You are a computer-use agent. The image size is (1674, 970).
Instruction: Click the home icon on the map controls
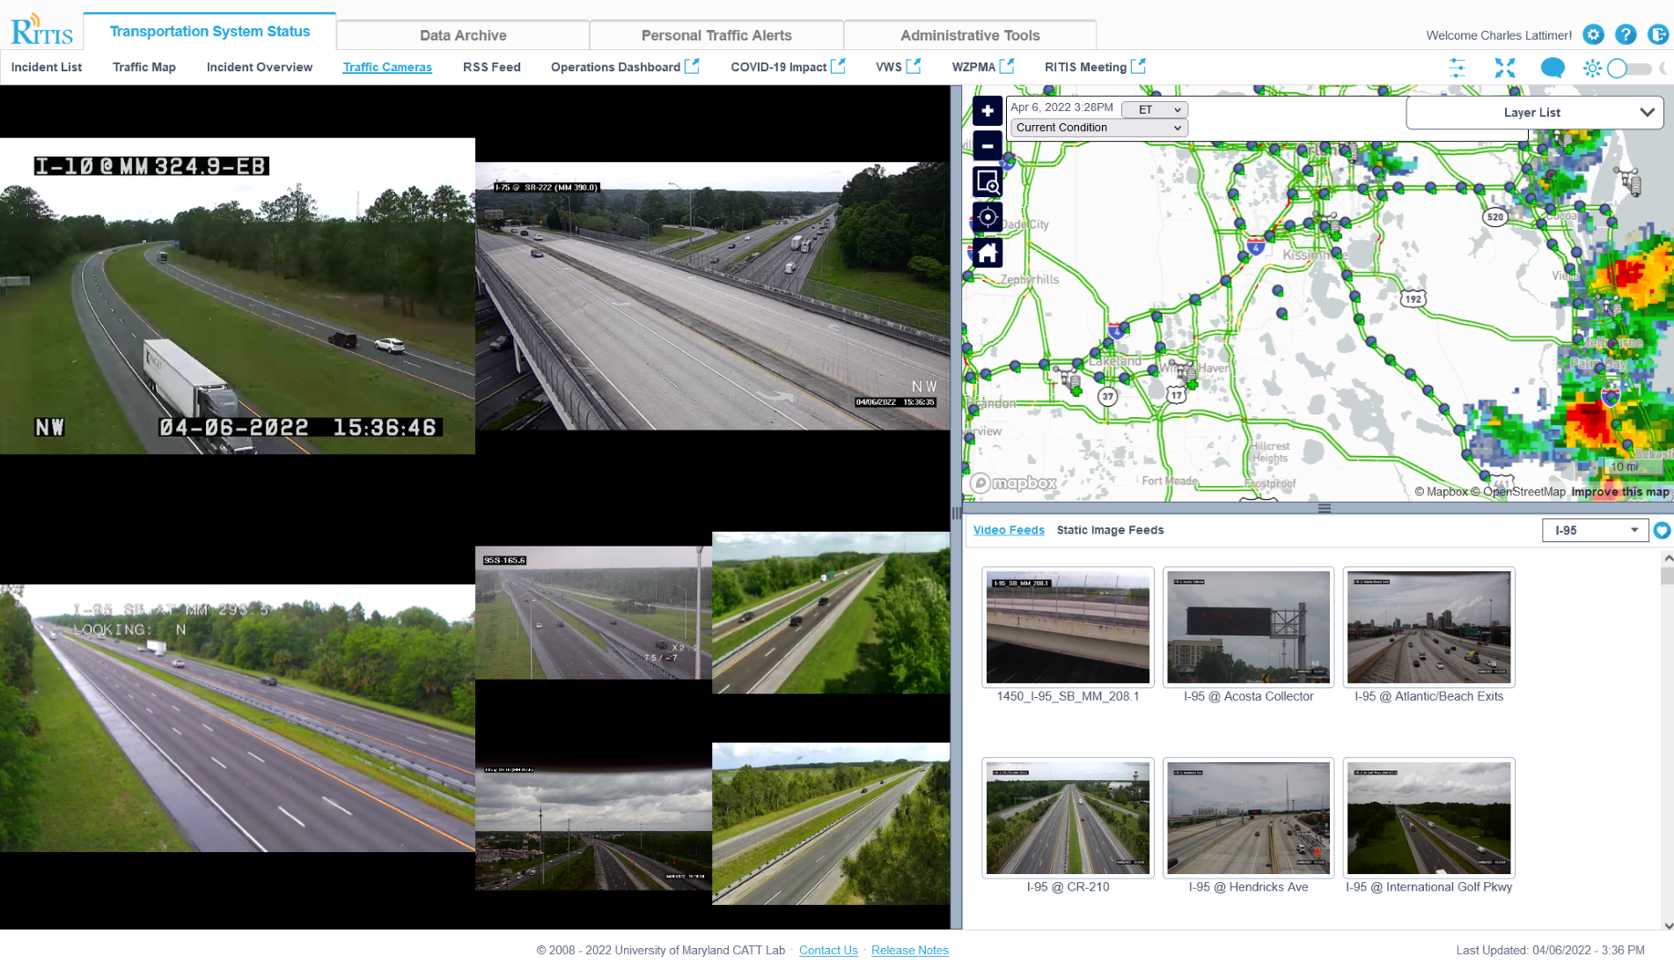click(x=988, y=253)
